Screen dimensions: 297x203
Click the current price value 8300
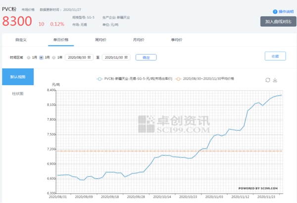(17, 21)
